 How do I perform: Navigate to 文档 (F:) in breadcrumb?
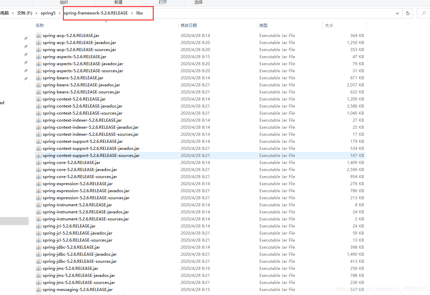pyautogui.click(x=25, y=13)
